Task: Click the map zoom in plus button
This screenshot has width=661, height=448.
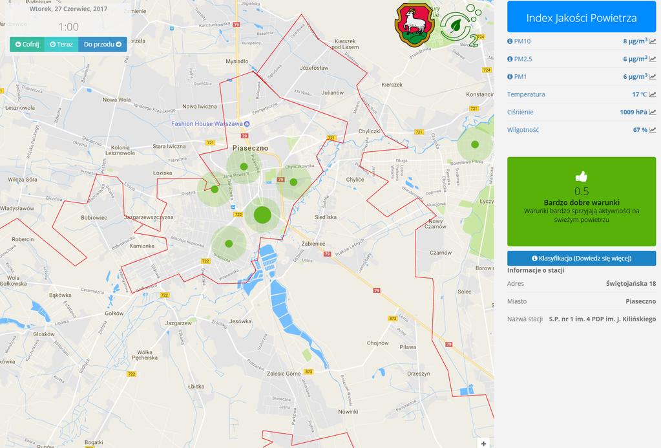Action: (x=483, y=443)
